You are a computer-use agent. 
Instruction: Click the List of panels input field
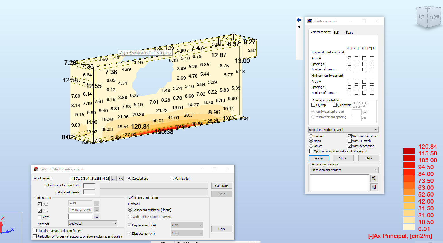[89, 179]
